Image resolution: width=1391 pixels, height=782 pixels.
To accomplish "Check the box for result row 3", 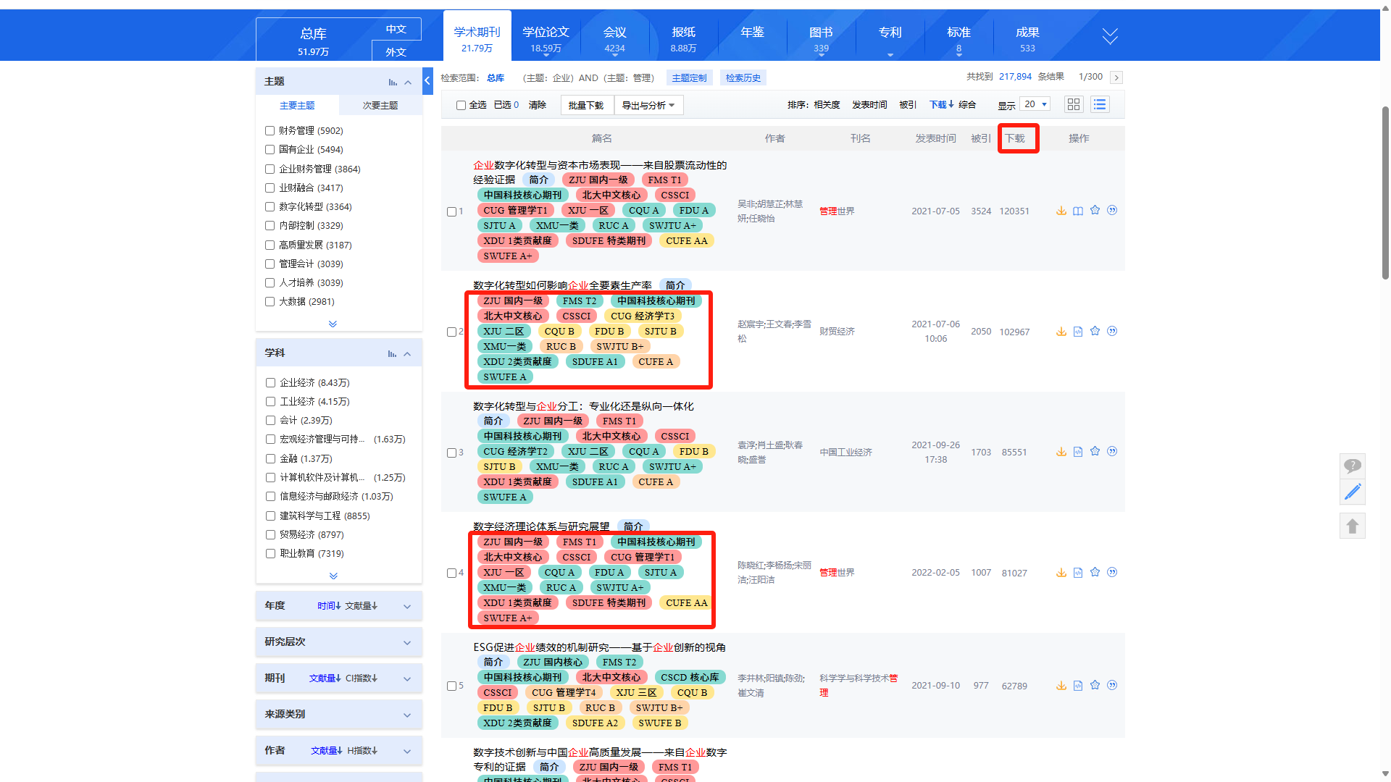I will click(x=451, y=453).
